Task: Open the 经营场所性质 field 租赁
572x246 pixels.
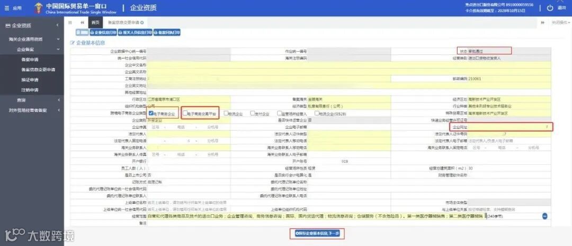Action: (x=349, y=168)
